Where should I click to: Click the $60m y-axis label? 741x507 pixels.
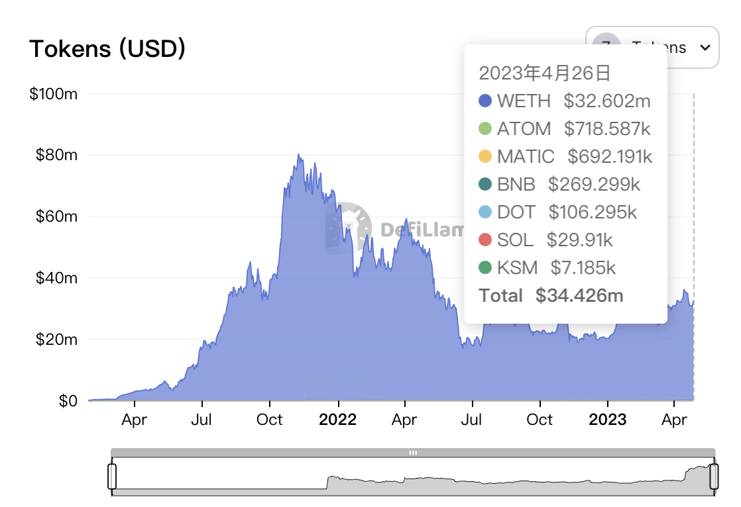click(56, 216)
